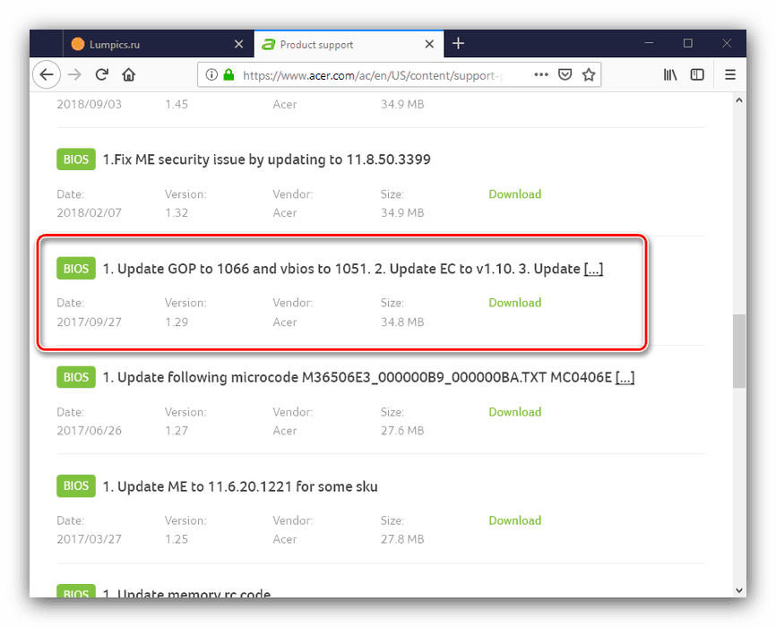Viewport: 776px width, 627px height.
Task: Toggle the sidebar view icon
Action: pos(697,74)
